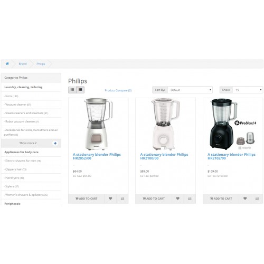The width and height of the screenshot is (264, 264).
Task: Add HR2100/00 blender to wish list
Action: tap(178, 199)
